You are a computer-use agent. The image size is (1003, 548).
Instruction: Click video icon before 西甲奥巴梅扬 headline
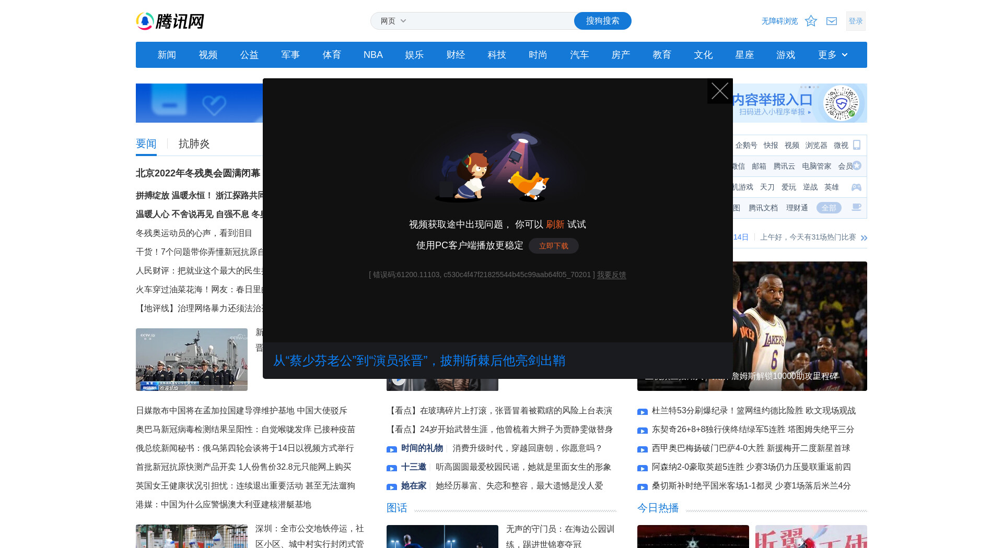coord(643,449)
